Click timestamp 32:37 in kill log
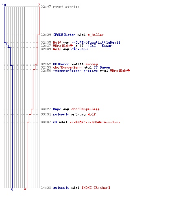The height and width of the screenshot is (204, 183). (x=46, y=46)
